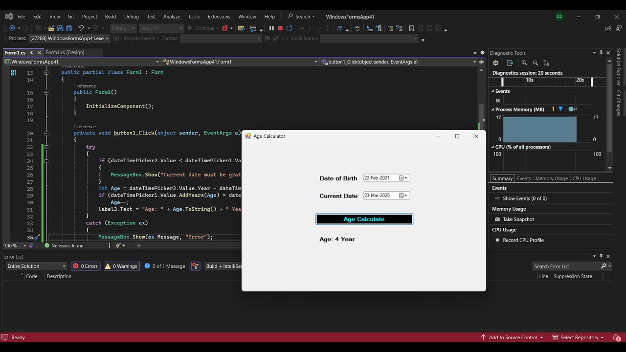Click Add to Source Control
The image size is (626, 352).
512,337
